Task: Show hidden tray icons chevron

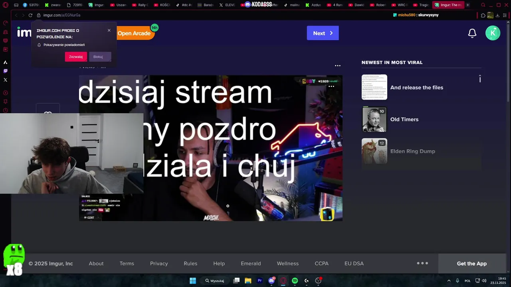Action: coord(449,281)
